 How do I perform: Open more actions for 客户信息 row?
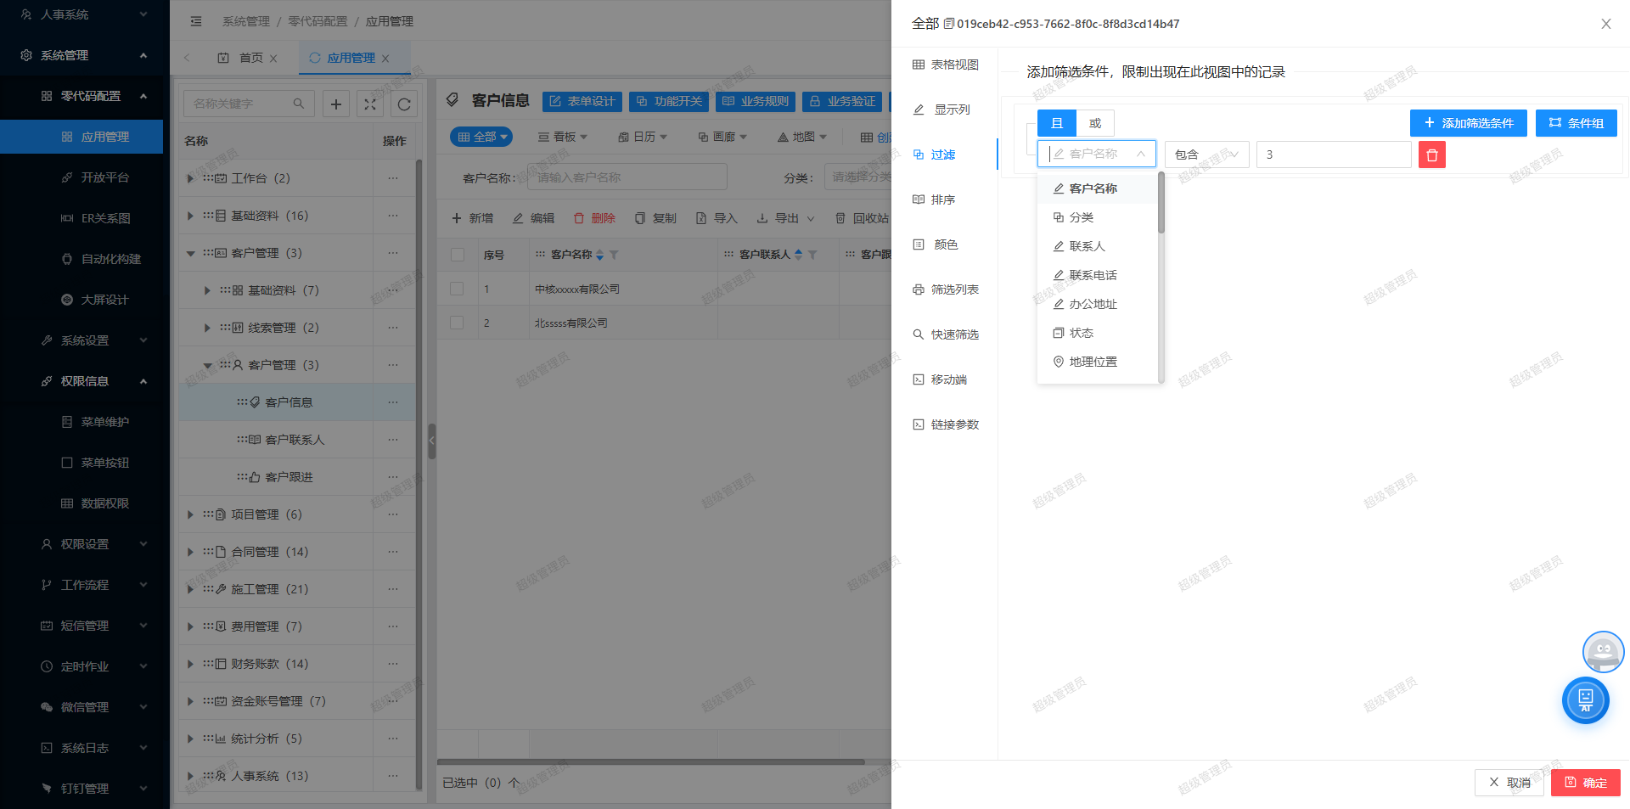tap(393, 402)
